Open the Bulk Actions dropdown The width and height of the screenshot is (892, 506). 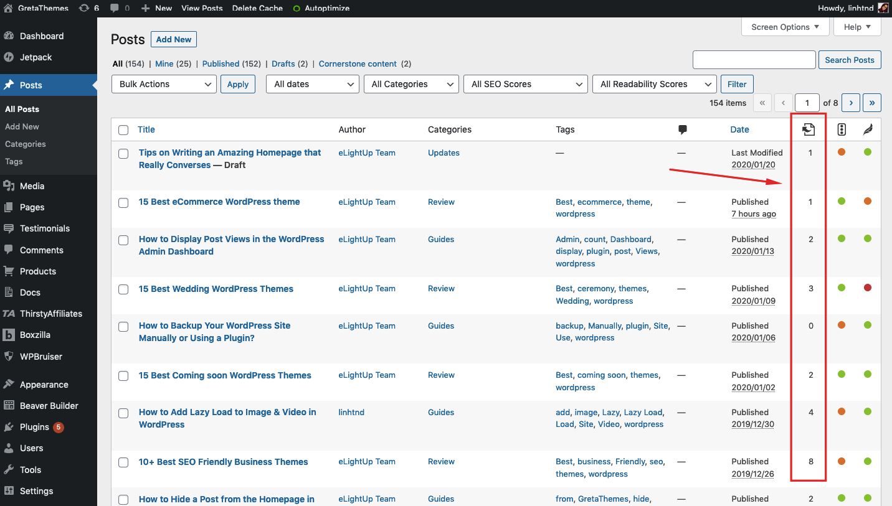pyautogui.click(x=164, y=84)
